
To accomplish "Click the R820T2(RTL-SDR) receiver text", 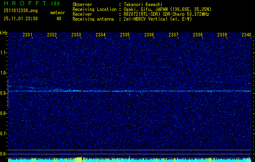I will point(142,14).
